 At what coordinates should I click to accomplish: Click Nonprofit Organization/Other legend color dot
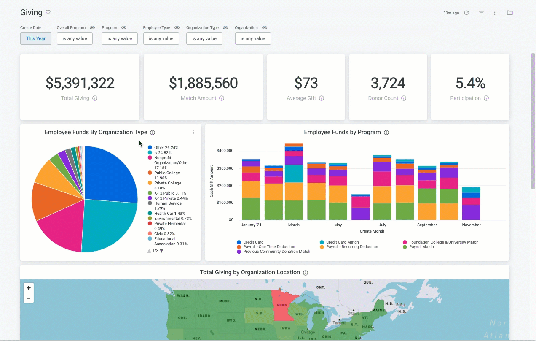point(150,158)
